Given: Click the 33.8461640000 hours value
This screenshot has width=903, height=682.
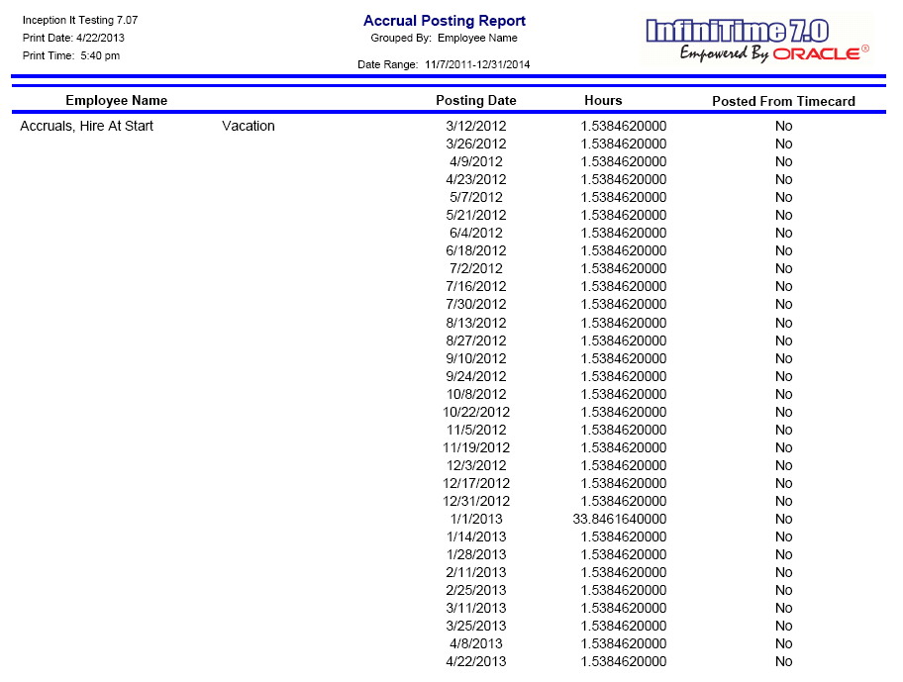Looking at the screenshot, I should (x=620, y=519).
